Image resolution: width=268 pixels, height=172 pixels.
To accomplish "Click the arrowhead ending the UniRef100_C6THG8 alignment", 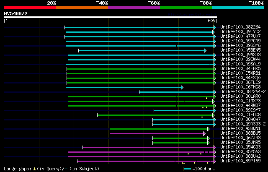I will pyautogui.click(x=182, y=87).
